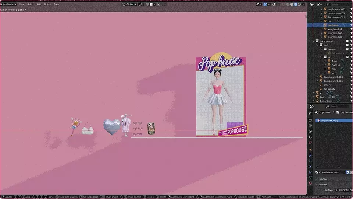Open the Render properties tab

pyautogui.click(x=310, y=120)
